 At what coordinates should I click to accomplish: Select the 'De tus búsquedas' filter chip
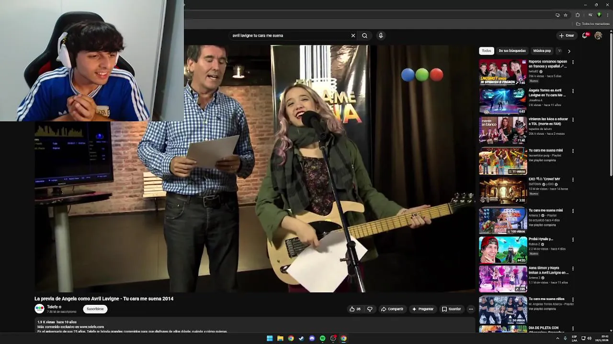point(512,51)
